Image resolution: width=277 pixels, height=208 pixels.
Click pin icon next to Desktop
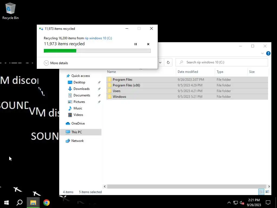tap(99, 82)
